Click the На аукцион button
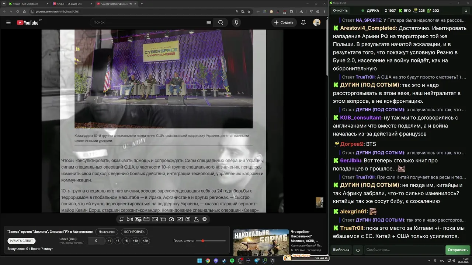This screenshot has height=265, width=472. click(107, 232)
